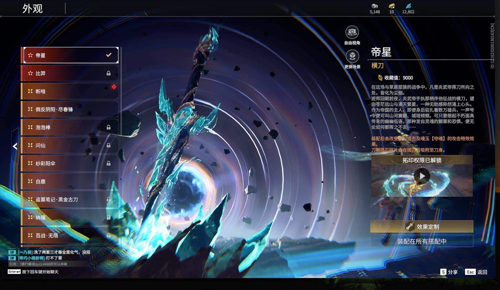Select the 比羿 skin entry
This screenshot has width=500, height=290.
tap(71, 73)
